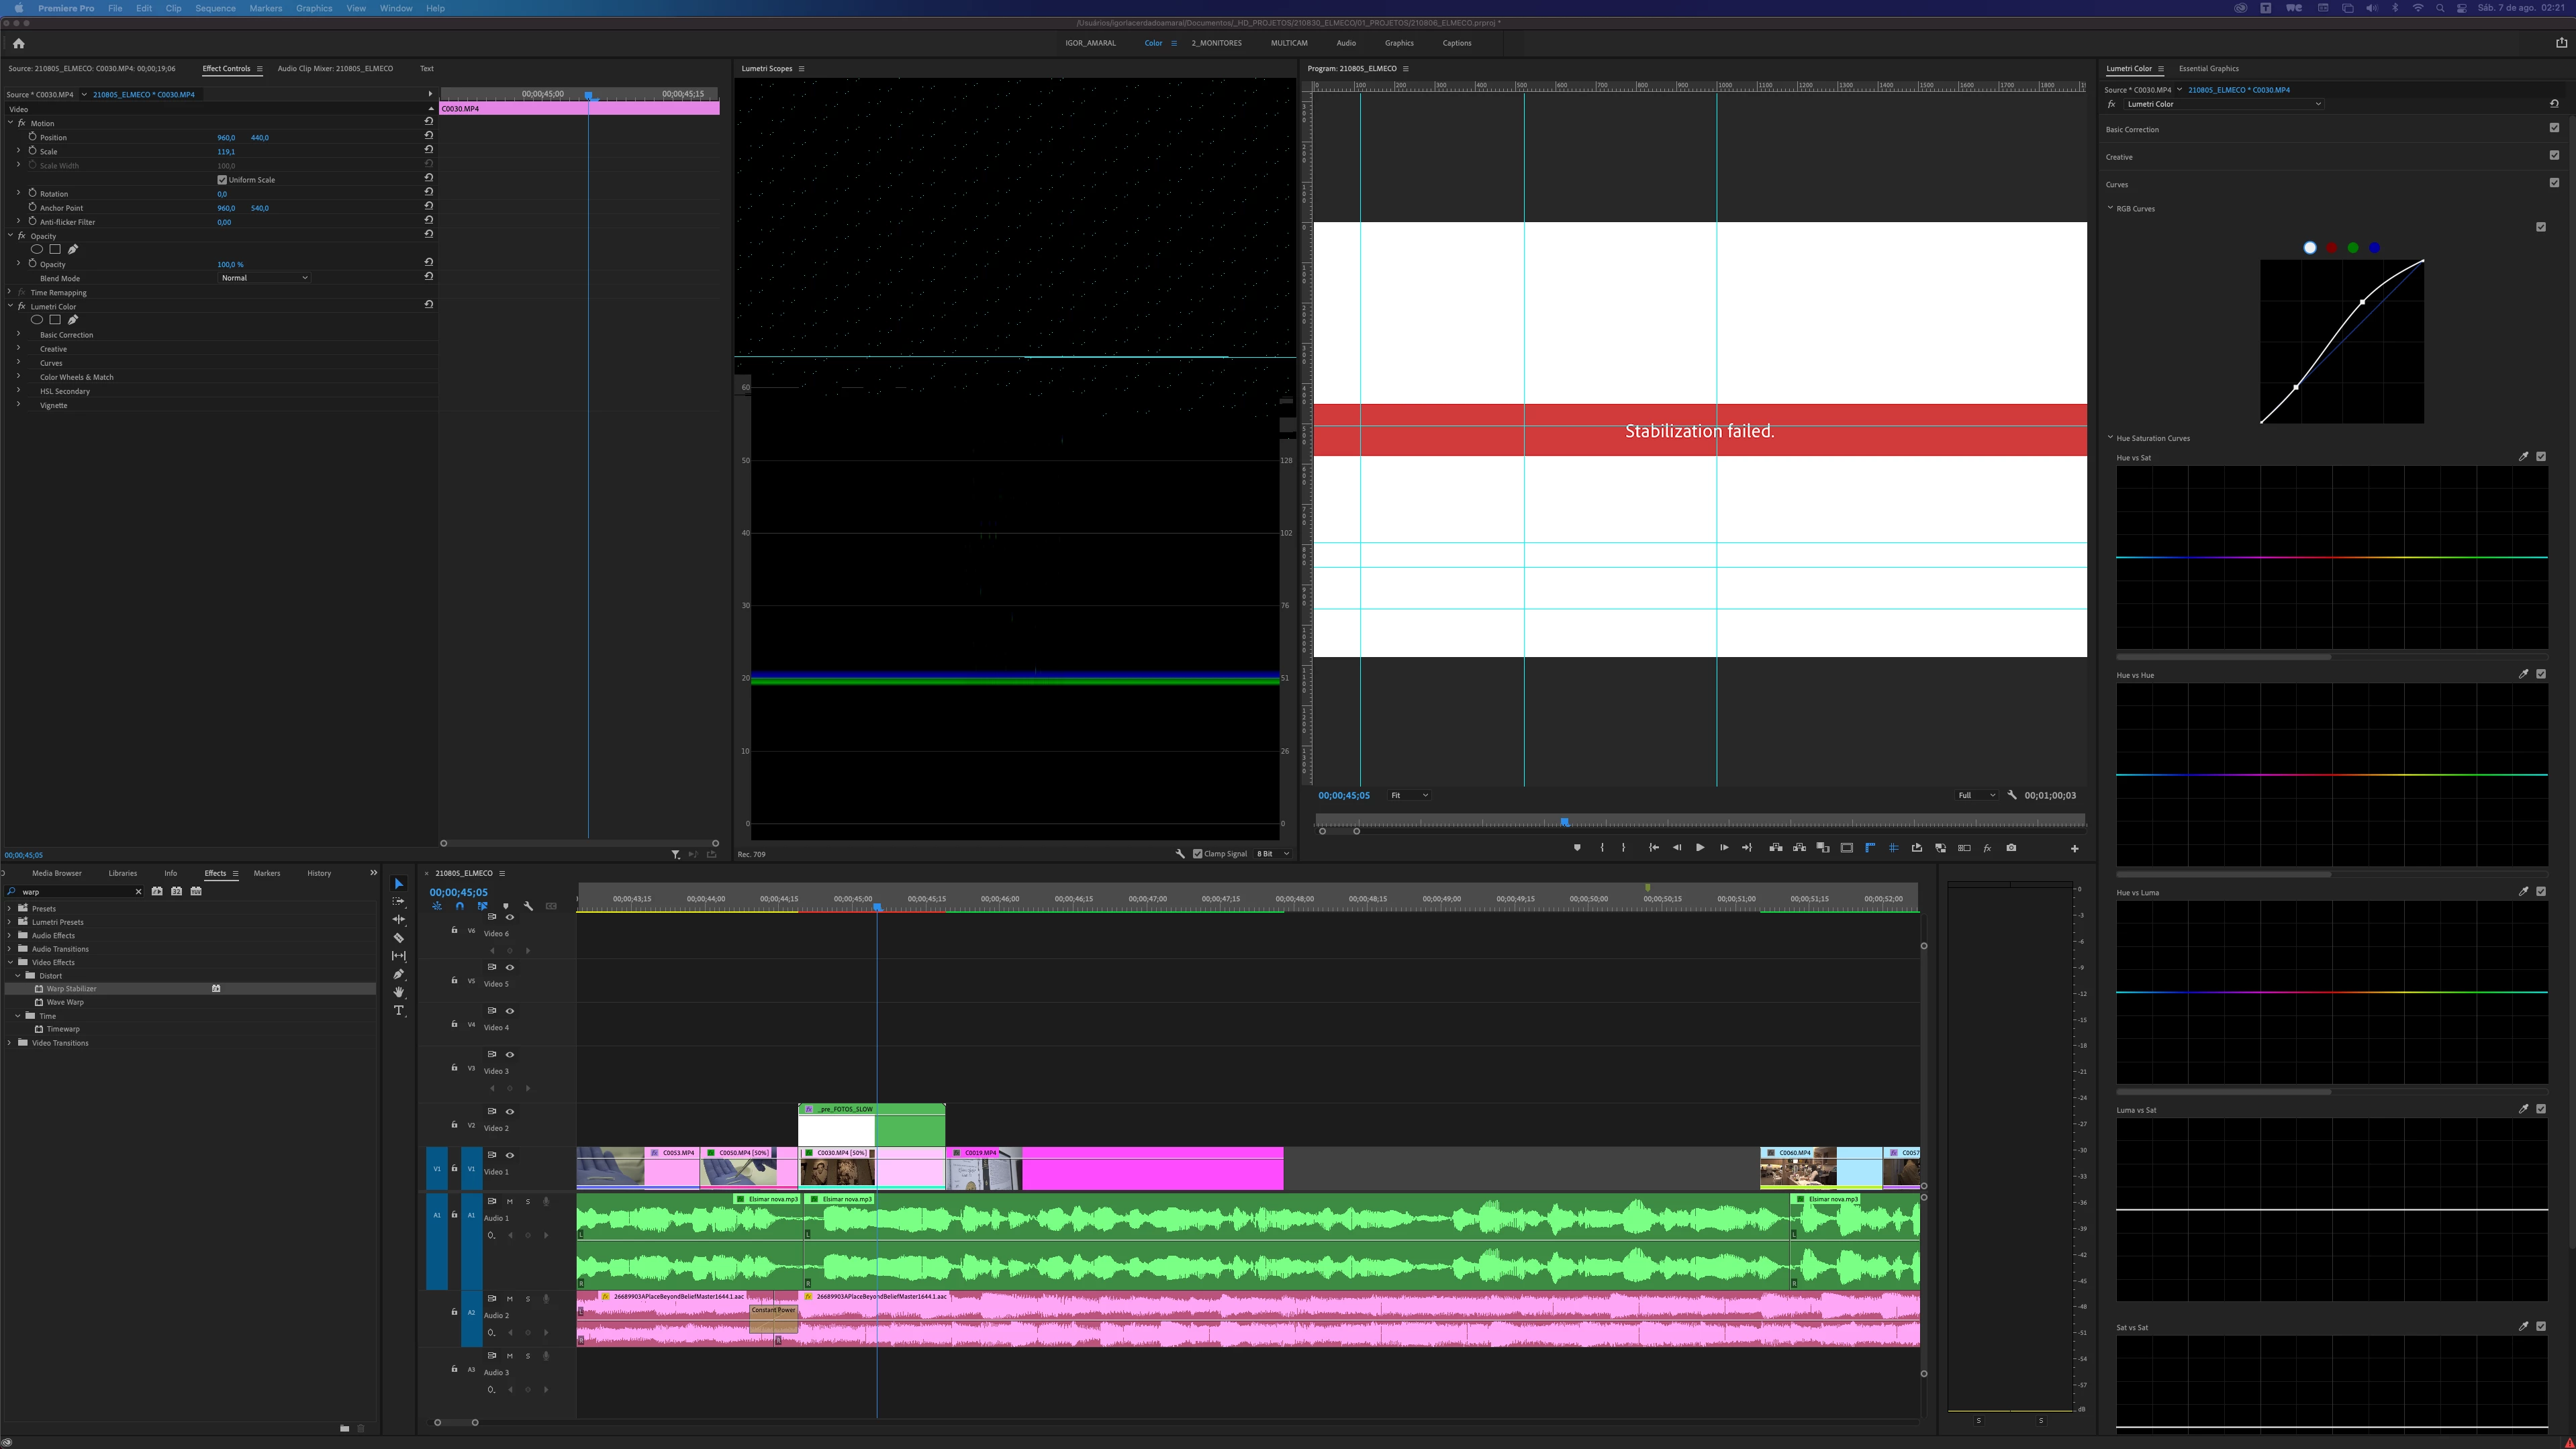The width and height of the screenshot is (2576, 1449).
Task: Select the Razor tool
Action: (398, 938)
